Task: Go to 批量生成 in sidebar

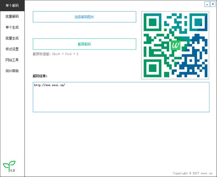Action: 12,38
